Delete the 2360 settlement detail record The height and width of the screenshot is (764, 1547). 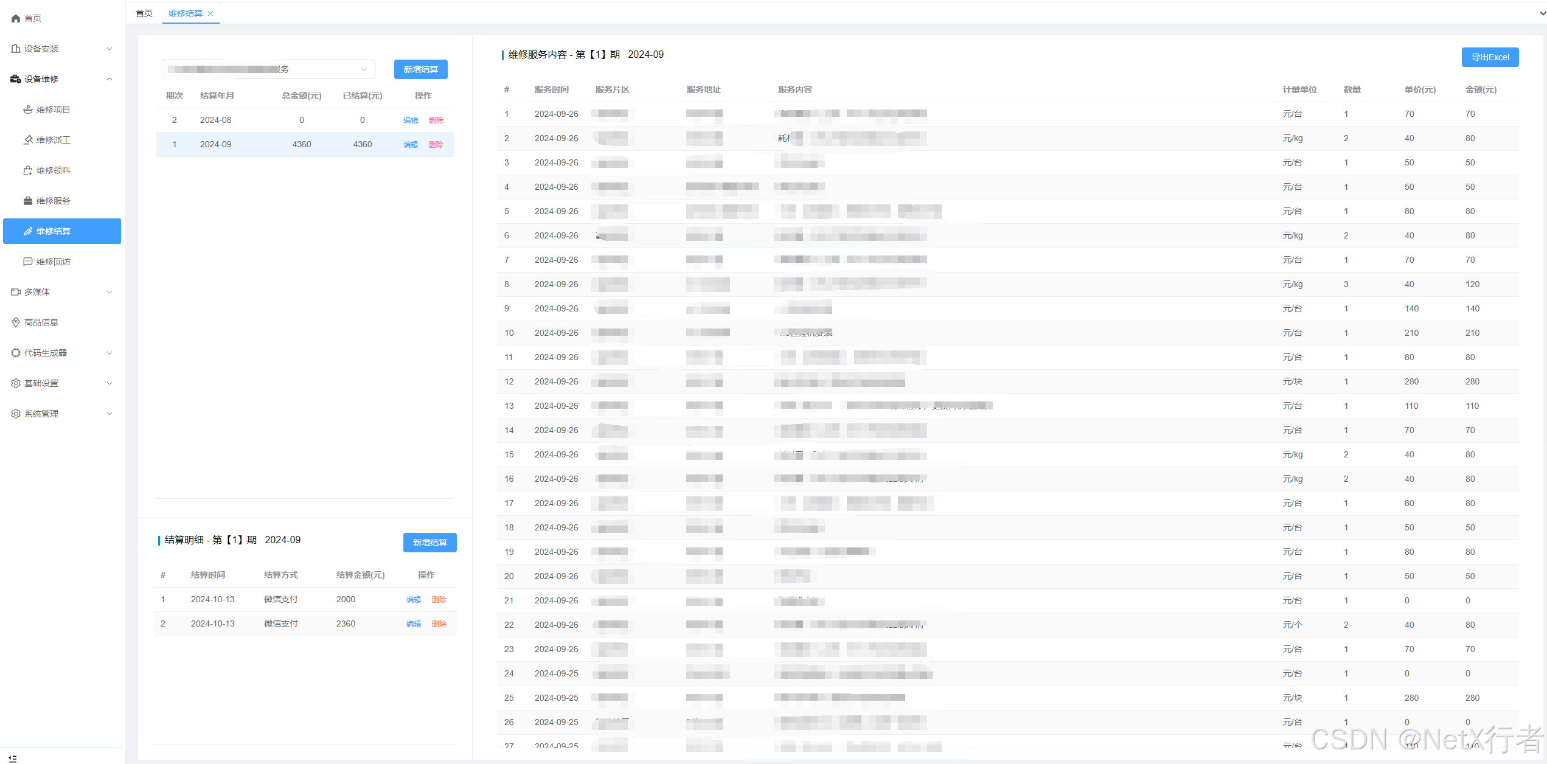439,624
